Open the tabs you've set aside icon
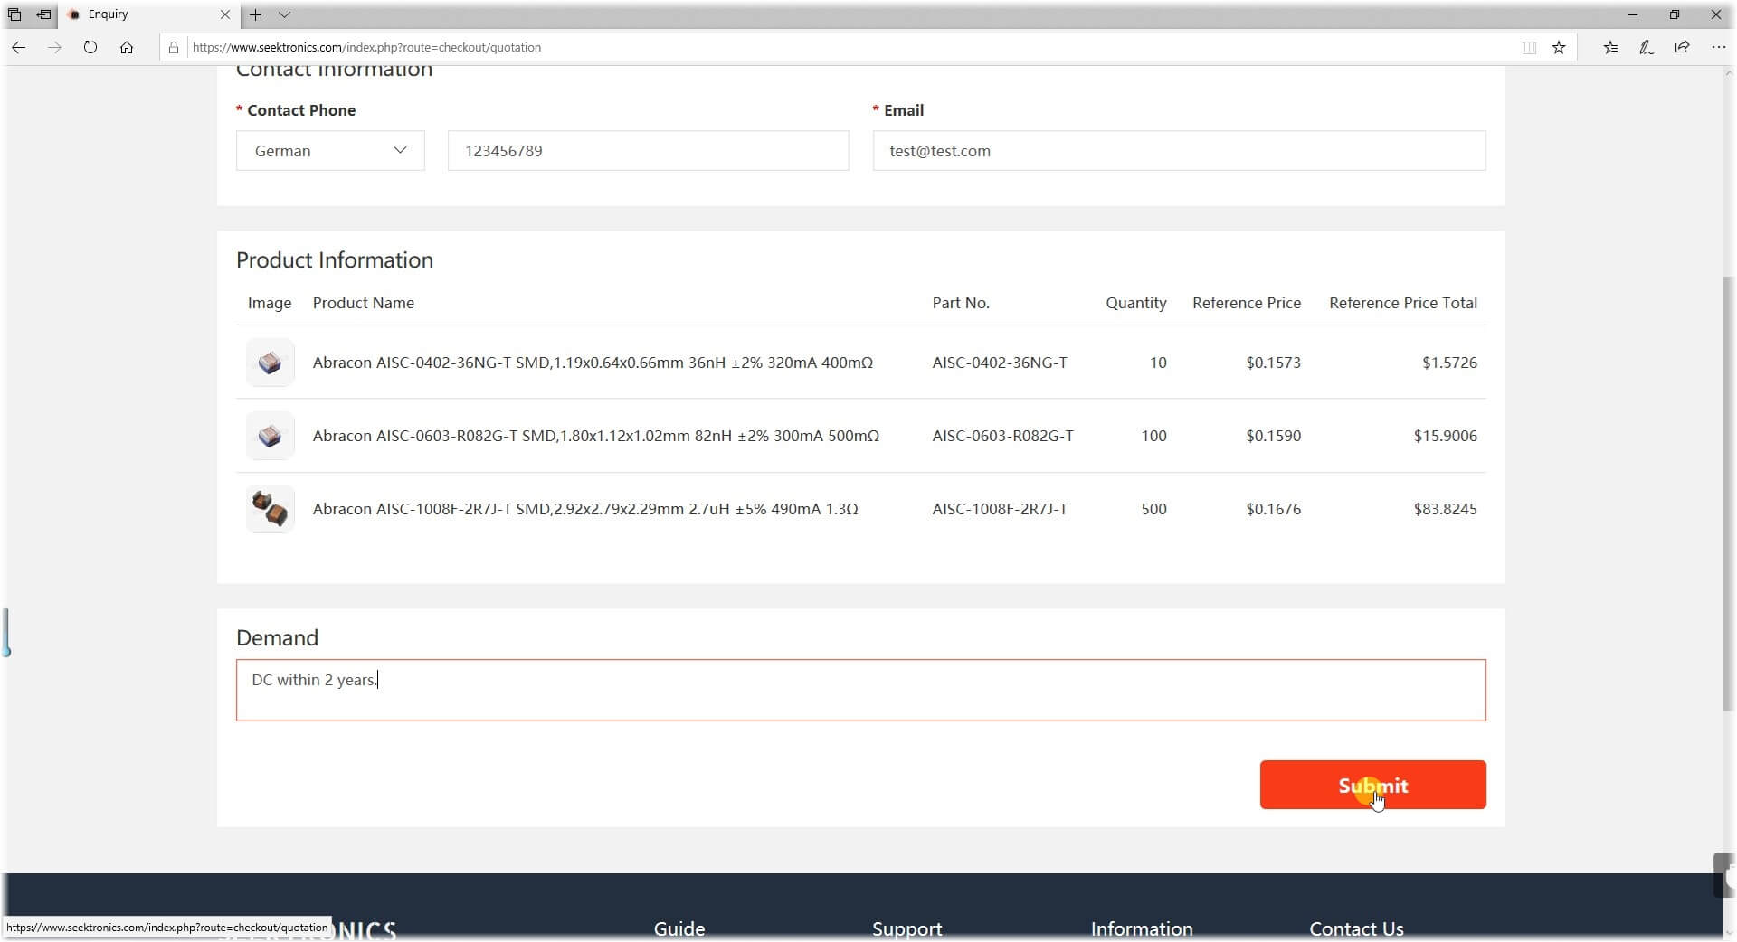This screenshot has height=942, width=1737. click(14, 14)
